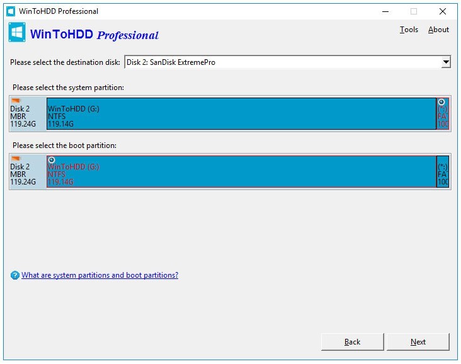Click the orange disk icon in boot partition row
This screenshot has height=364, width=461.
16,159
